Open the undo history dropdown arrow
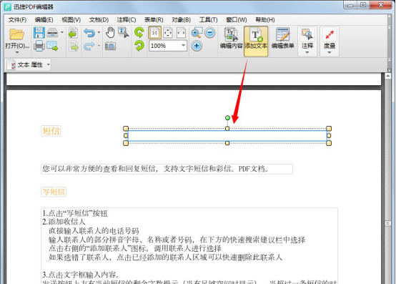 pyautogui.click(x=99, y=32)
